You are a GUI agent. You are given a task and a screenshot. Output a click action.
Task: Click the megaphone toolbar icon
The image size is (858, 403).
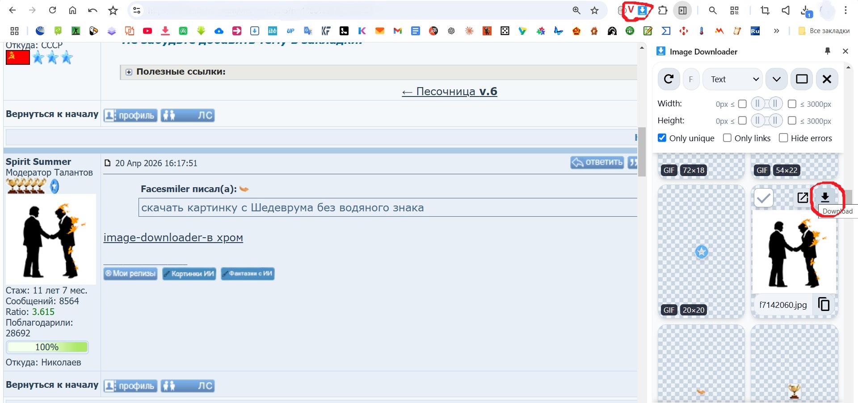785,10
